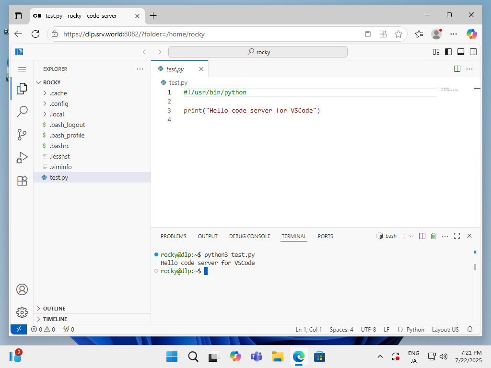
Task: Open notifications via the status bar bell
Action: 470,329
